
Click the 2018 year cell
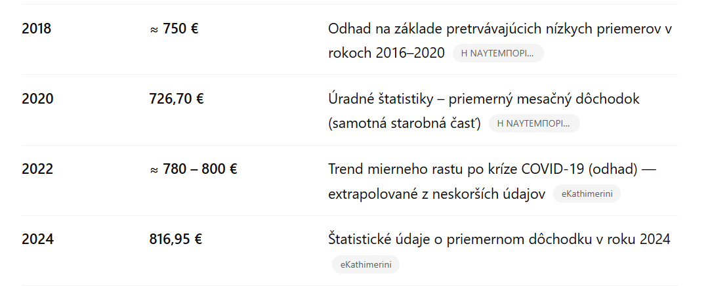pyautogui.click(x=37, y=29)
